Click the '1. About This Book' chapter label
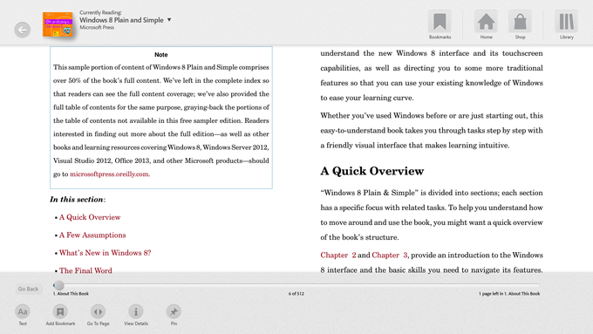Image resolution: width=593 pixels, height=334 pixels. (x=71, y=294)
